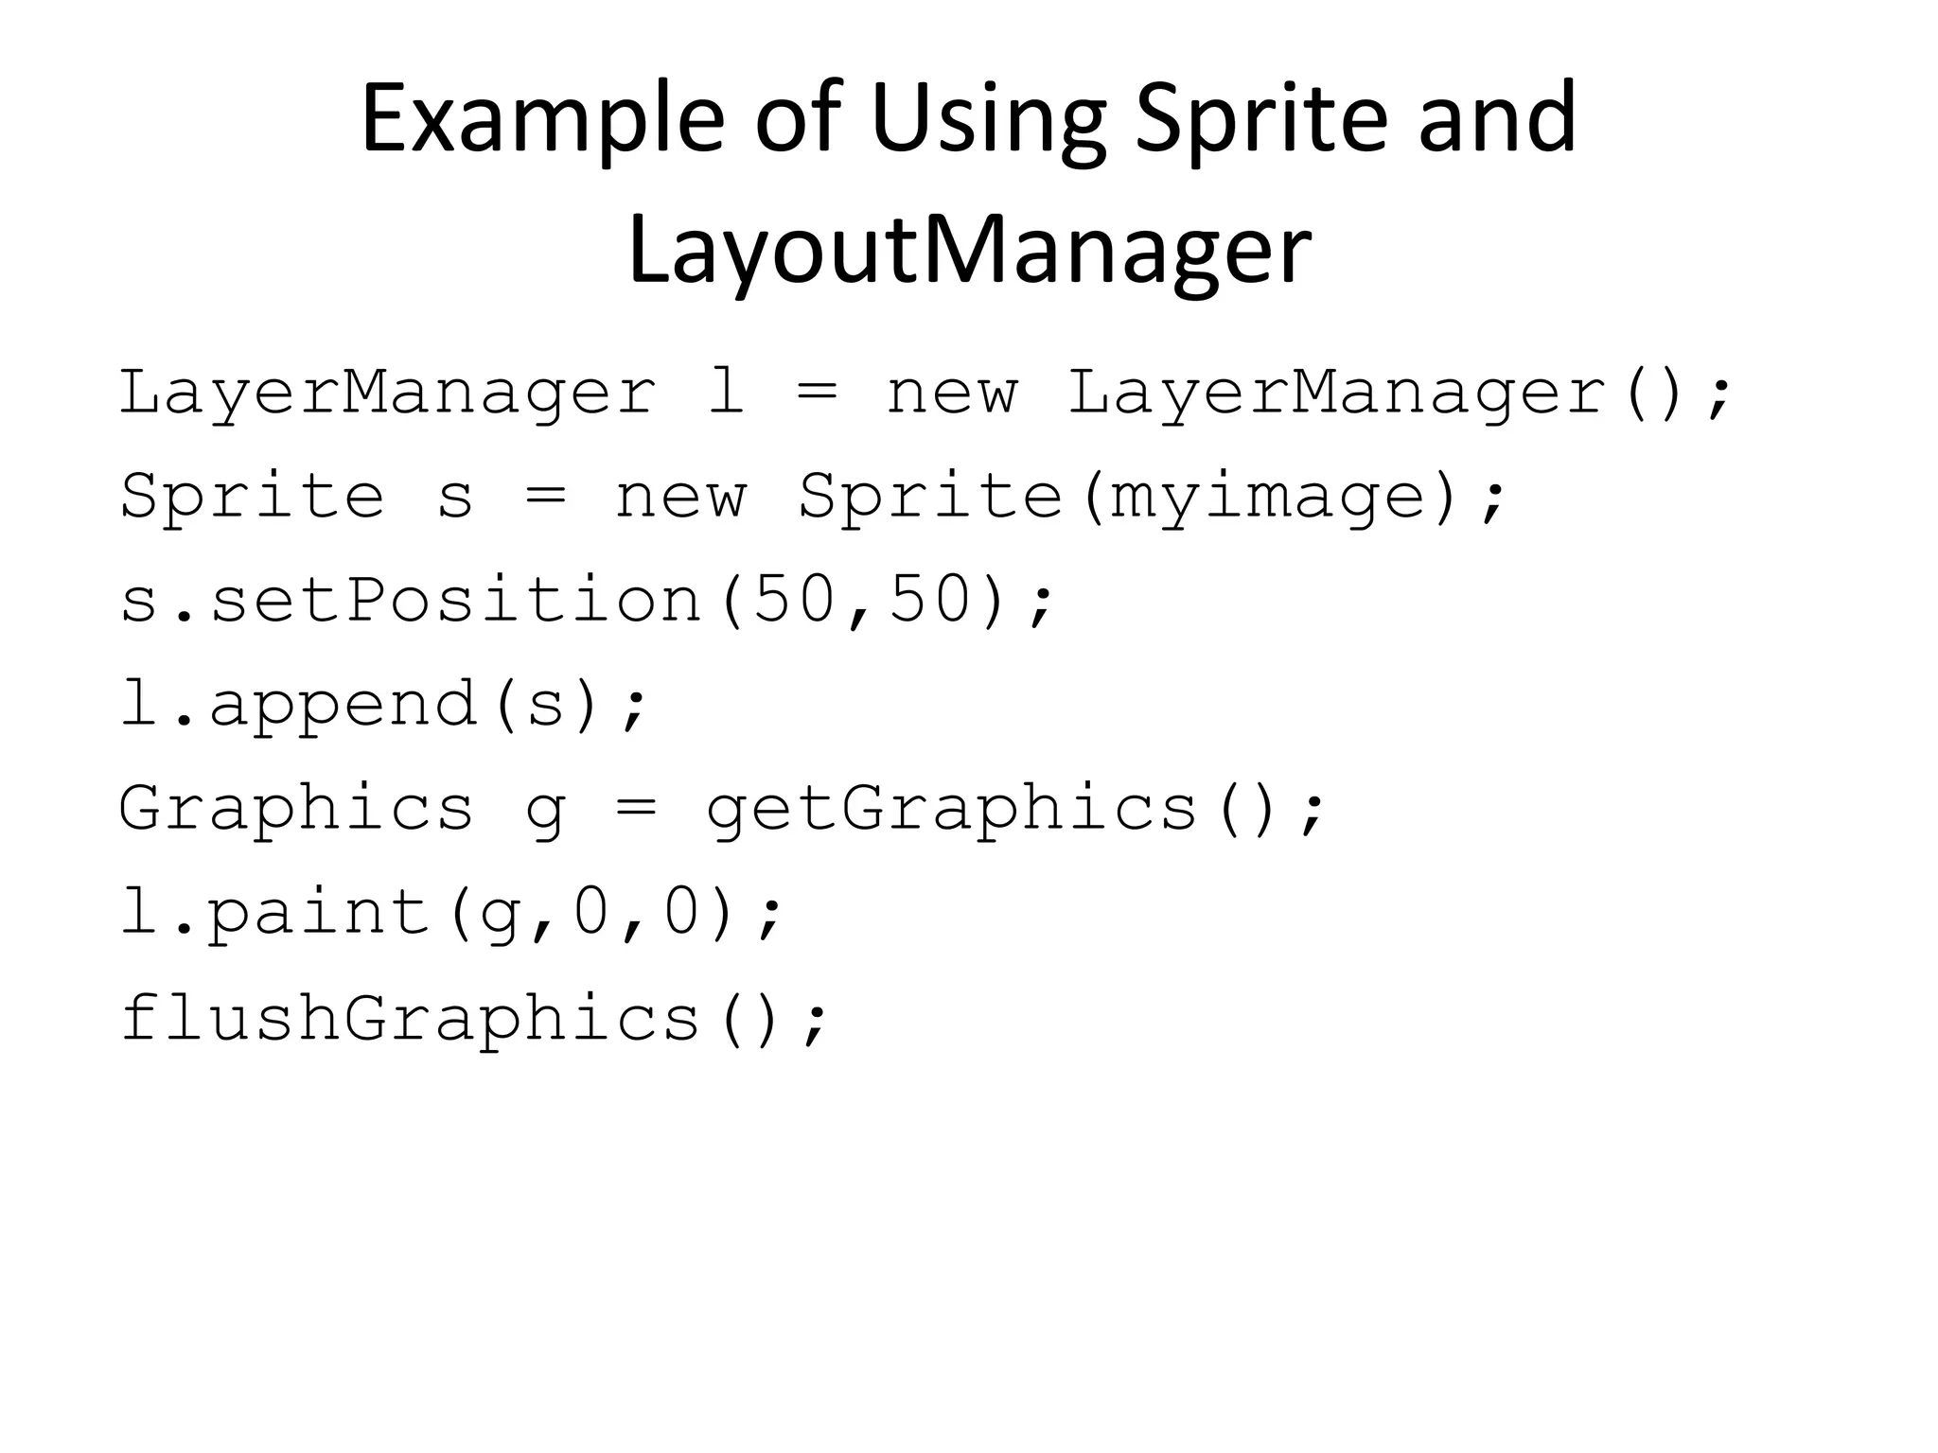Screen dimensions: 1938x1453
Task: Click the code line 'l.paint(g,0,0);'
Action: (x=451, y=915)
